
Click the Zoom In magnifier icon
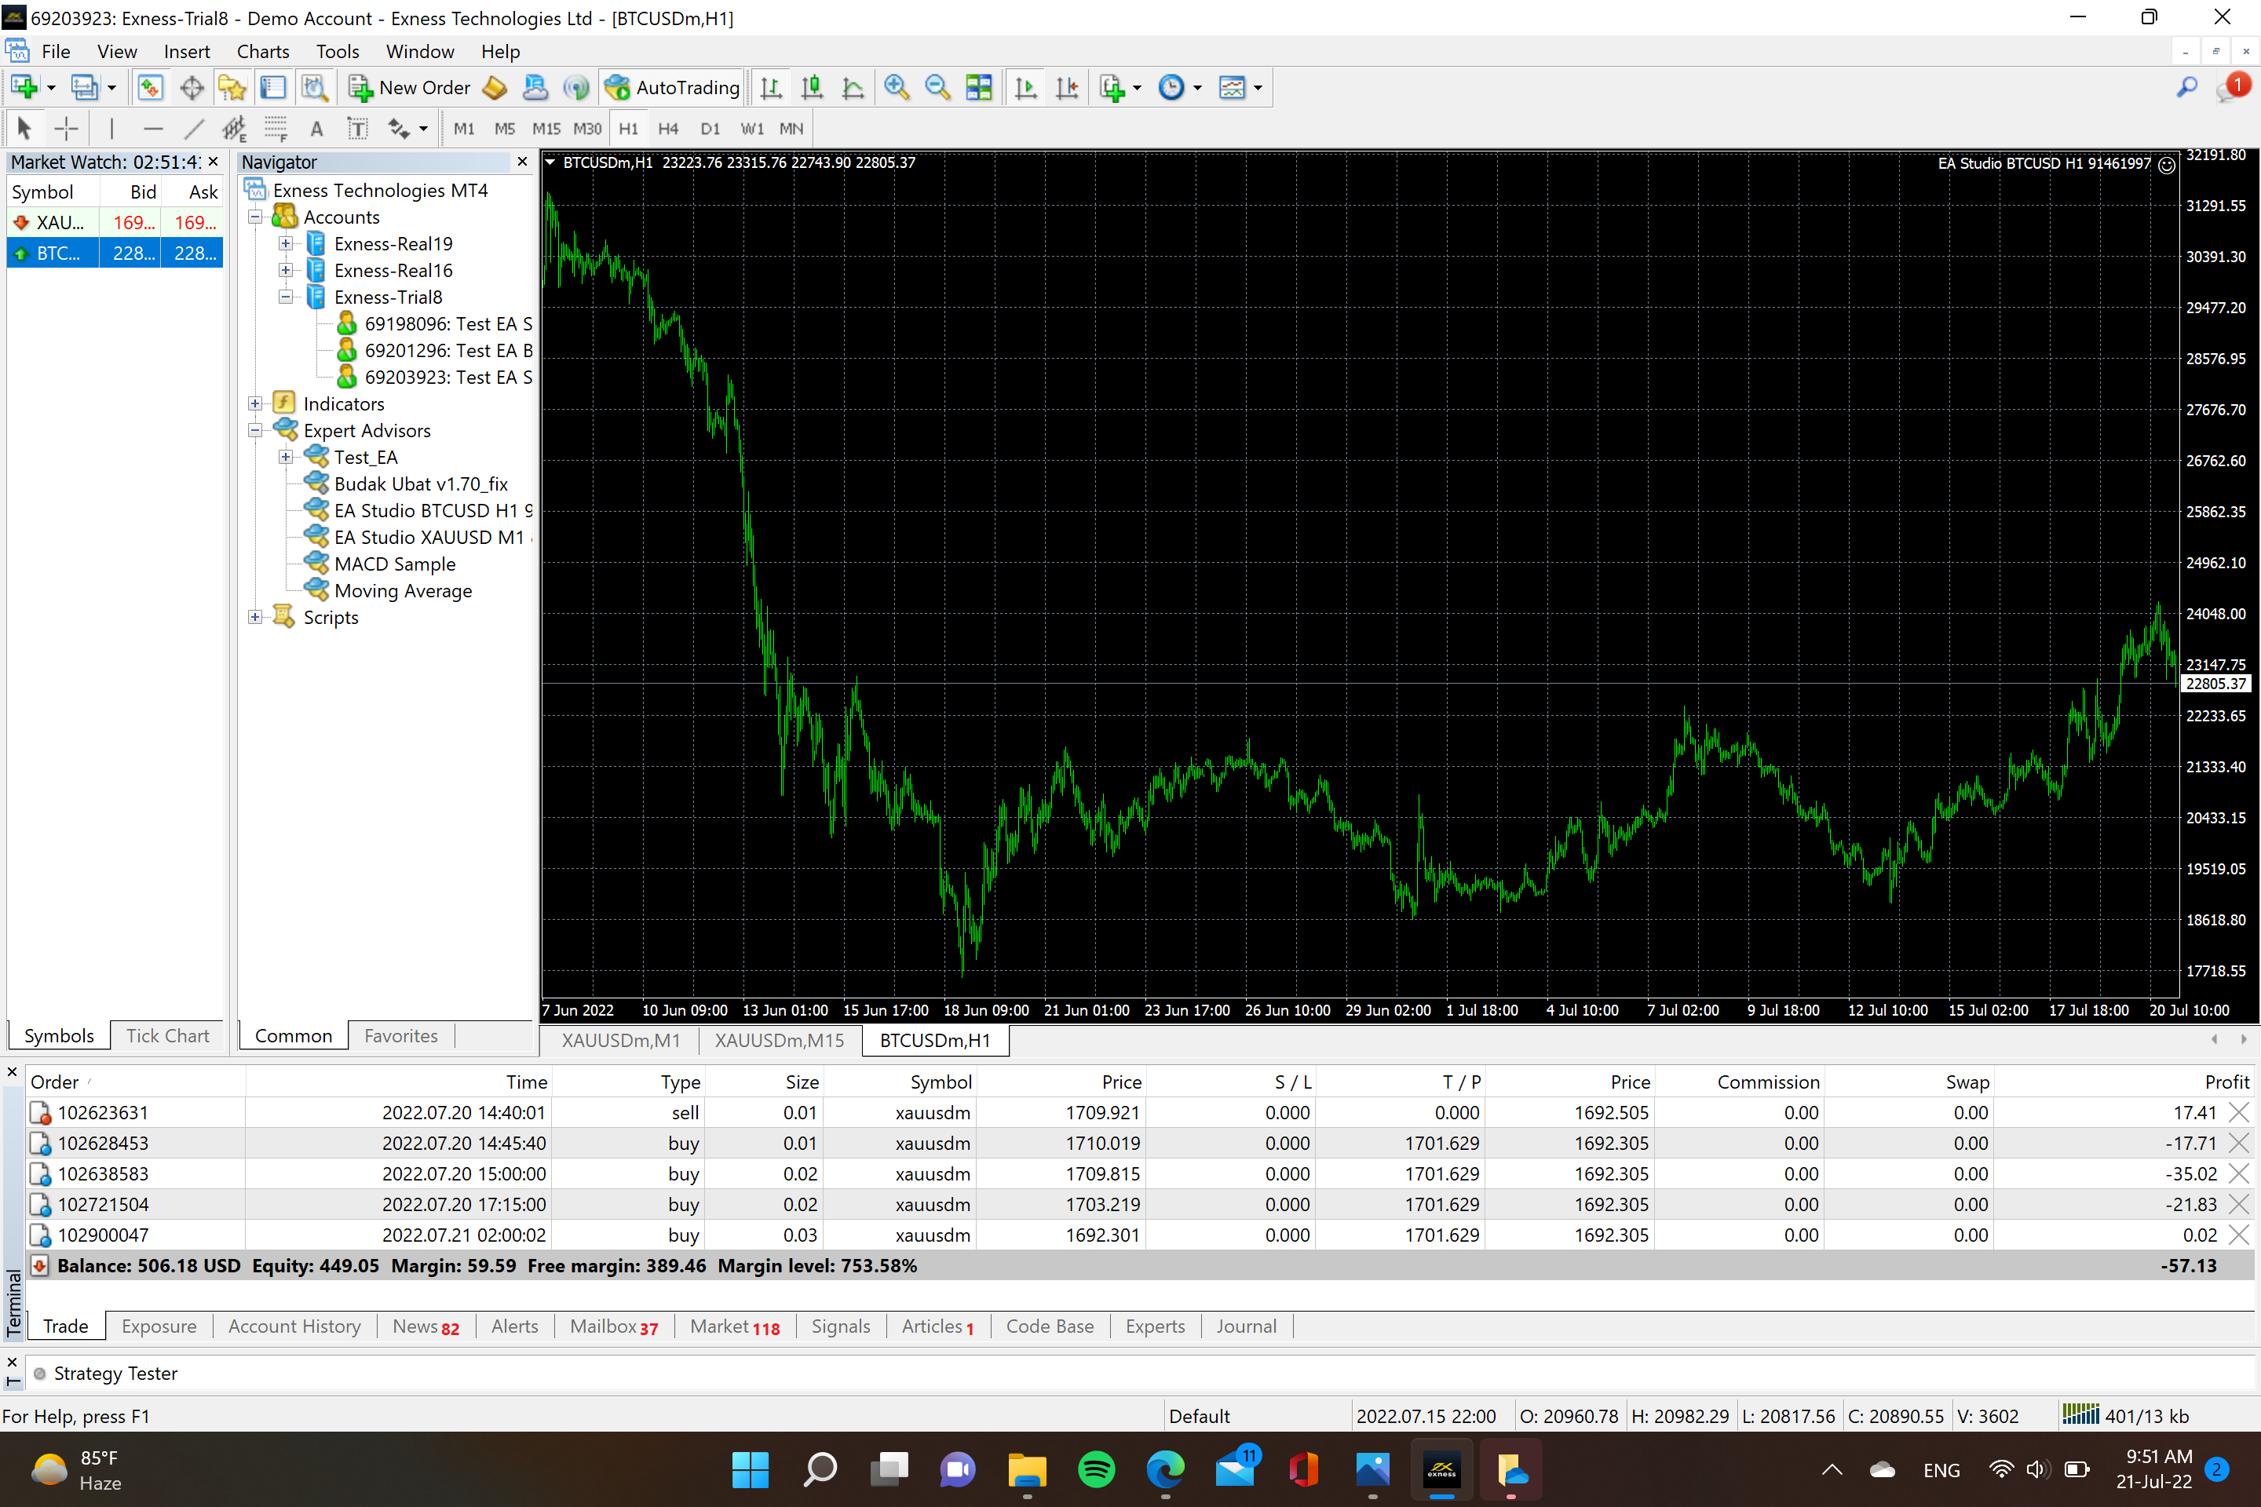click(896, 87)
